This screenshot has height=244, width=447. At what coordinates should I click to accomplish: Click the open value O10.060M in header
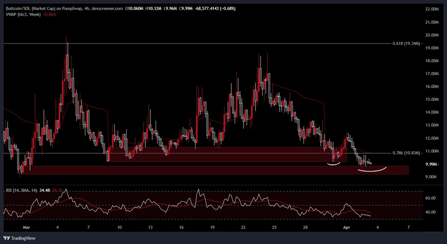[x=135, y=8]
